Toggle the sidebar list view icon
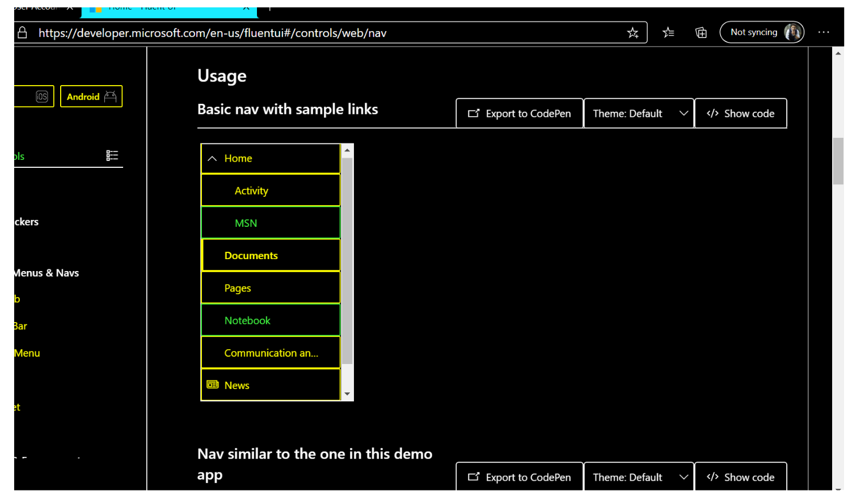This screenshot has width=852, height=495. tap(112, 155)
